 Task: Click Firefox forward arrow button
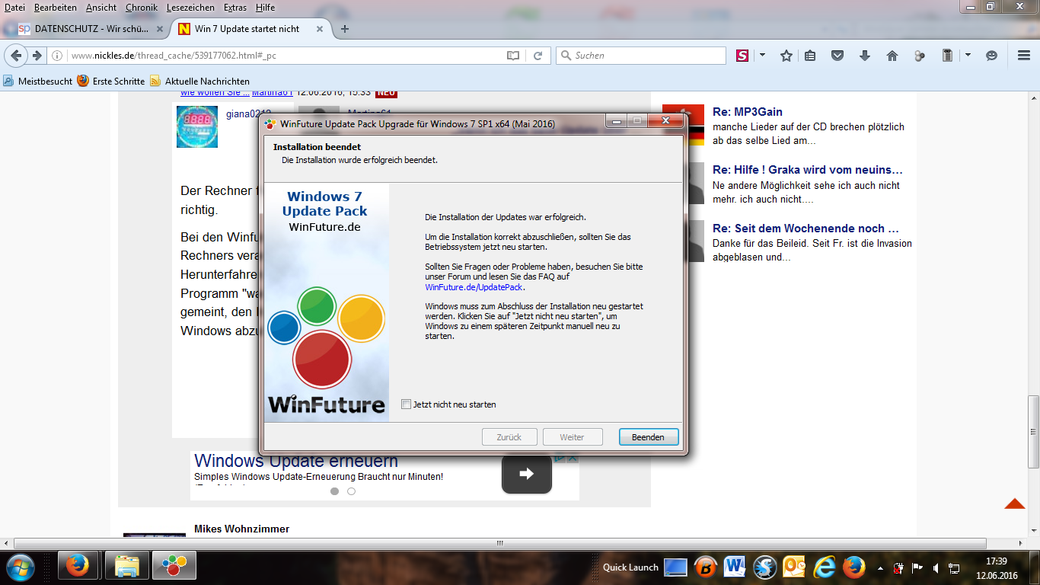pos(37,56)
